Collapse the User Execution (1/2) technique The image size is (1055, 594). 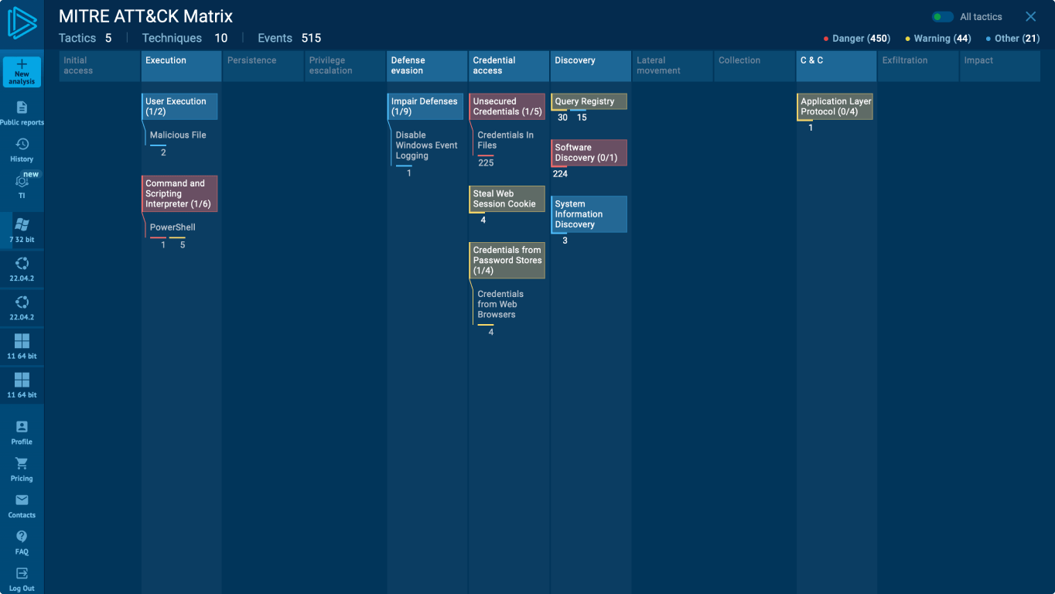179,107
